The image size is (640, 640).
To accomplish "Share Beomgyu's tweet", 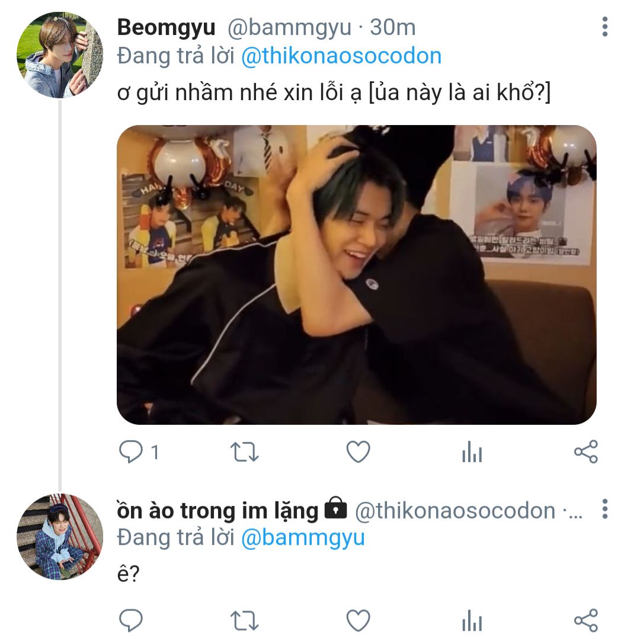I will tap(586, 453).
